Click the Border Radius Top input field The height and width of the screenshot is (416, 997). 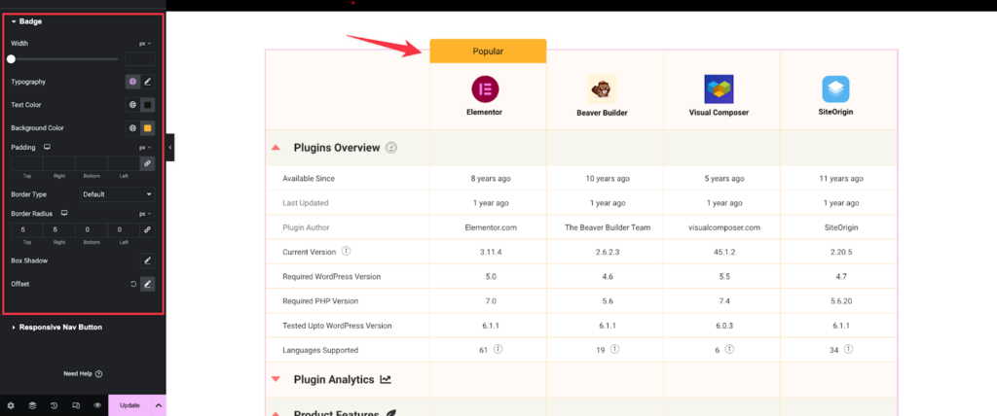(x=26, y=230)
